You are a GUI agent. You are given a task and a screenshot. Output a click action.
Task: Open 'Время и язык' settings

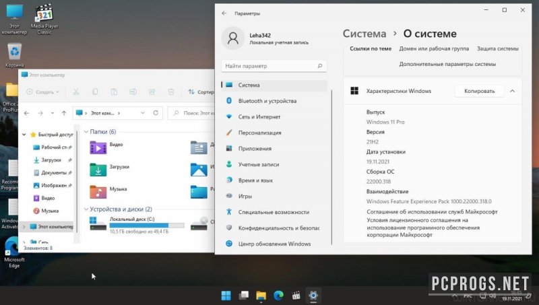(x=274, y=180)
